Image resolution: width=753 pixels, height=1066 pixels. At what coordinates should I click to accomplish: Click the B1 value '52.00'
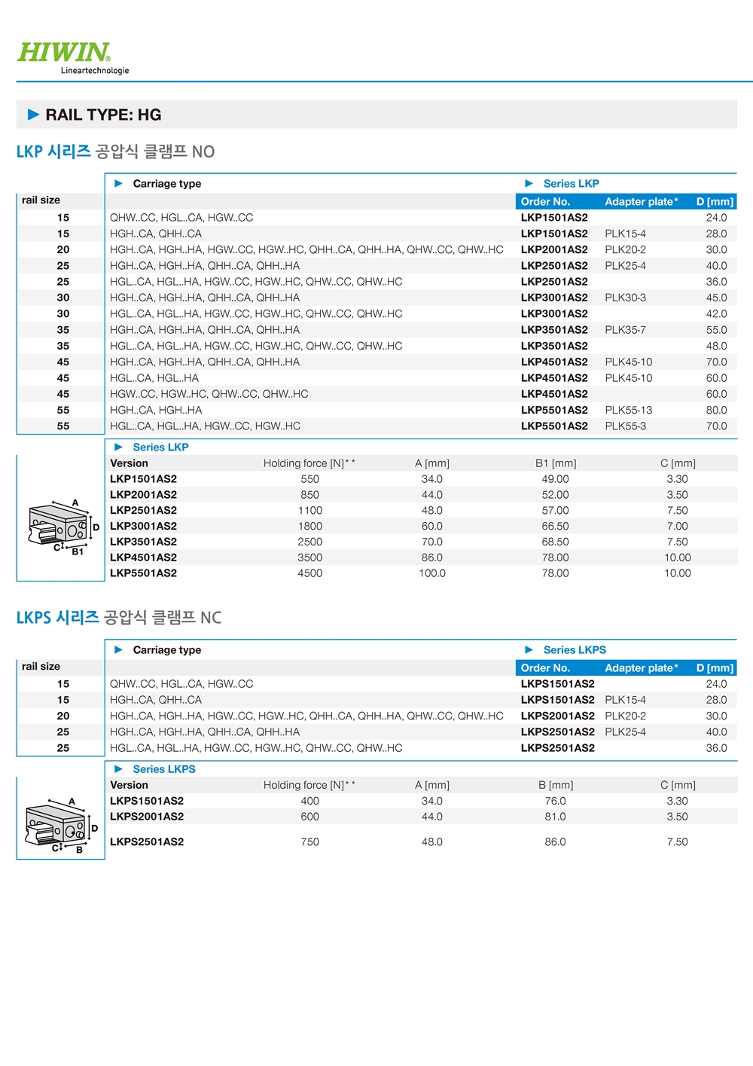[556, 495]
